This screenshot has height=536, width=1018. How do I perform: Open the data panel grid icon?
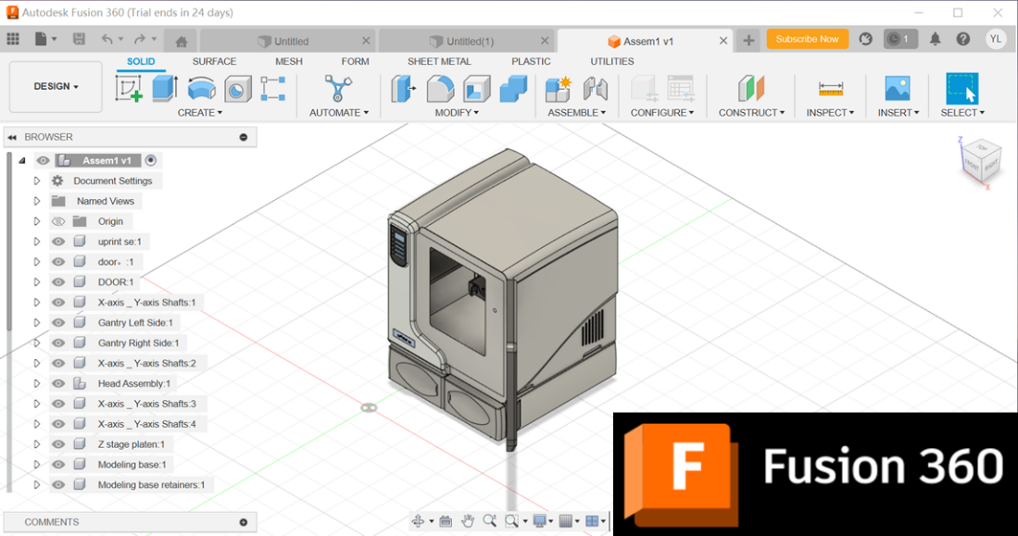click(x=13, y=39)
